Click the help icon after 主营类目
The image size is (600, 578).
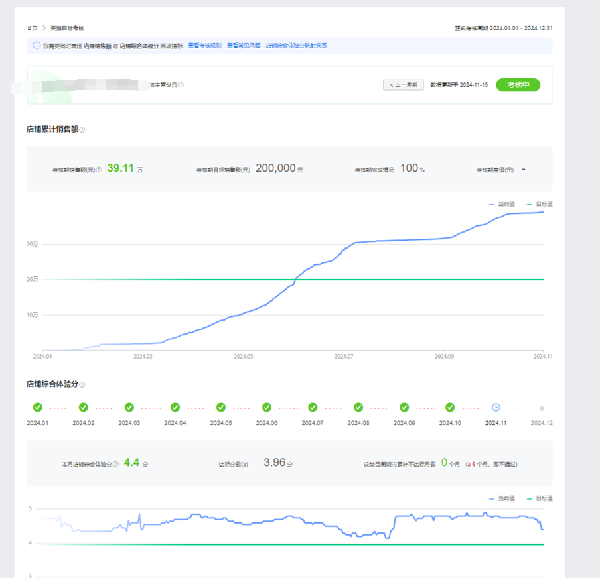[x=181, y=85]
